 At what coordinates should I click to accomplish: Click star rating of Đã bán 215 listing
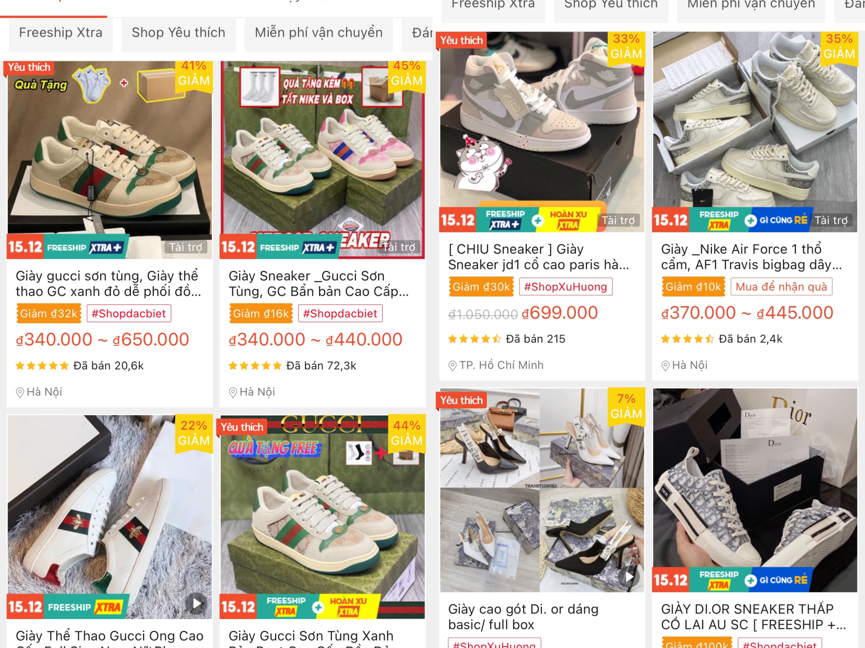coord(474,339)
